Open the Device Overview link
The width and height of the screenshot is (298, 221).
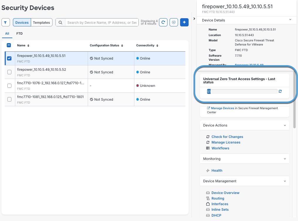(x=225, y=193)
